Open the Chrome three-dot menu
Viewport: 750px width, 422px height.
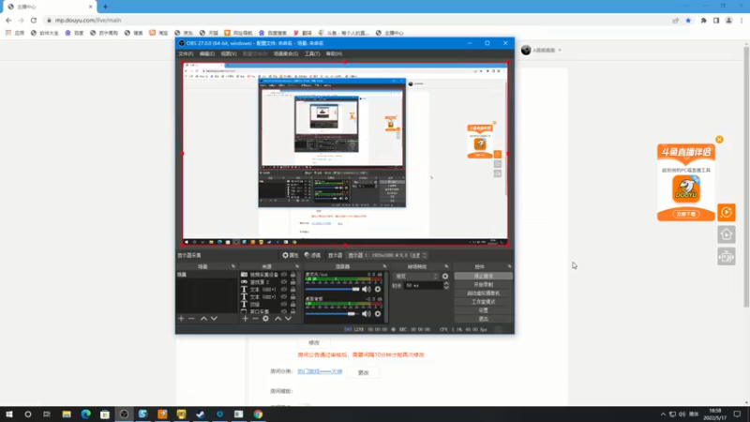coord(742,21)
